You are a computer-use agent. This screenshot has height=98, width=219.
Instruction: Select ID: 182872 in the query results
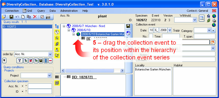click(27, 27)
